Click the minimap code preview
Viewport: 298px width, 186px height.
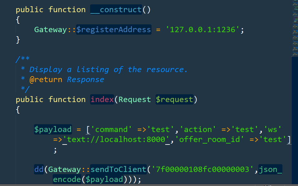point(295,28)
